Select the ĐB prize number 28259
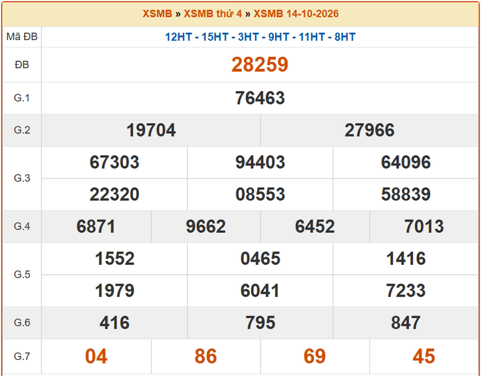The image size is (481, 376). pyautogui.click(x=260, y=65)
